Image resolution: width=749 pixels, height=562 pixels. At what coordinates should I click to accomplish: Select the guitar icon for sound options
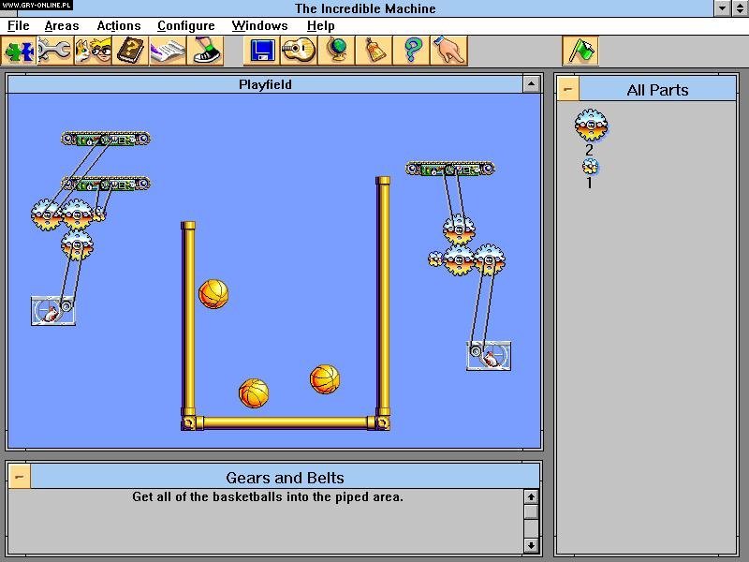pos(301,52)
